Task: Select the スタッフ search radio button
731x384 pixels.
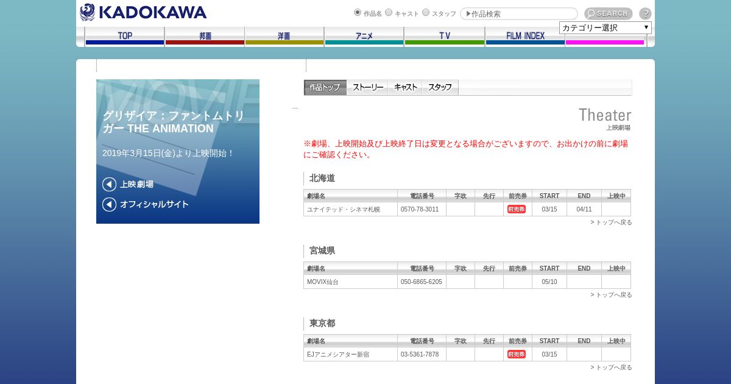Action: coord(426,12)
